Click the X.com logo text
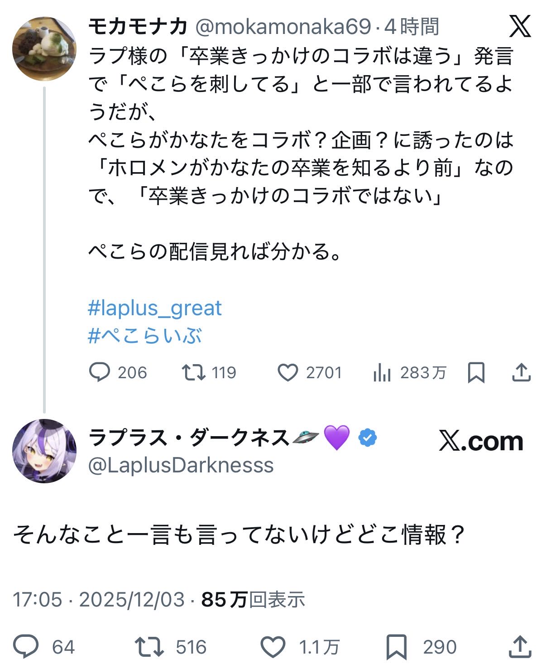Viewport: 546px width, 664px height. [481, 441]
